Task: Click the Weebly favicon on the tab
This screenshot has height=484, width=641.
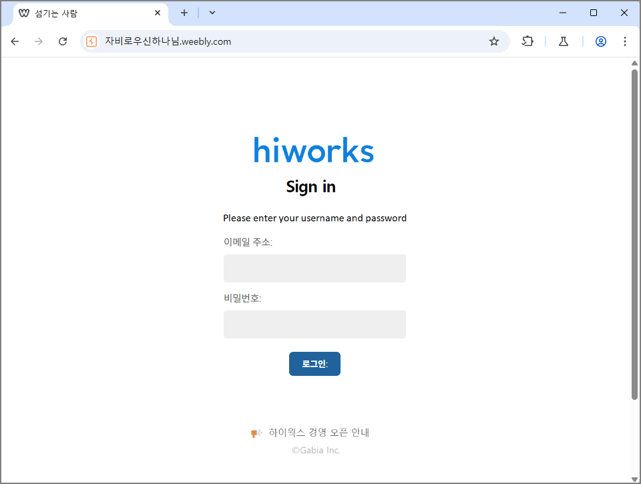Action: pos(24,13)
